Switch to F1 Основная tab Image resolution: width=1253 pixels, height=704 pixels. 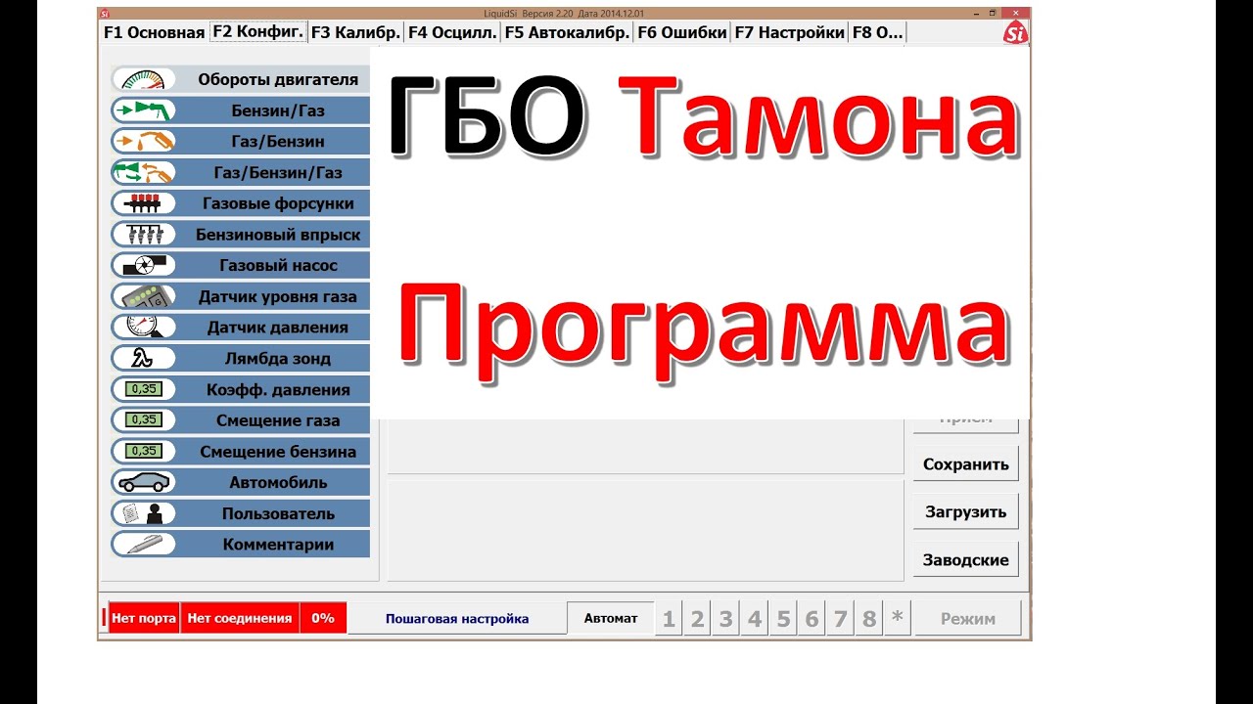(x=154, y=32)
